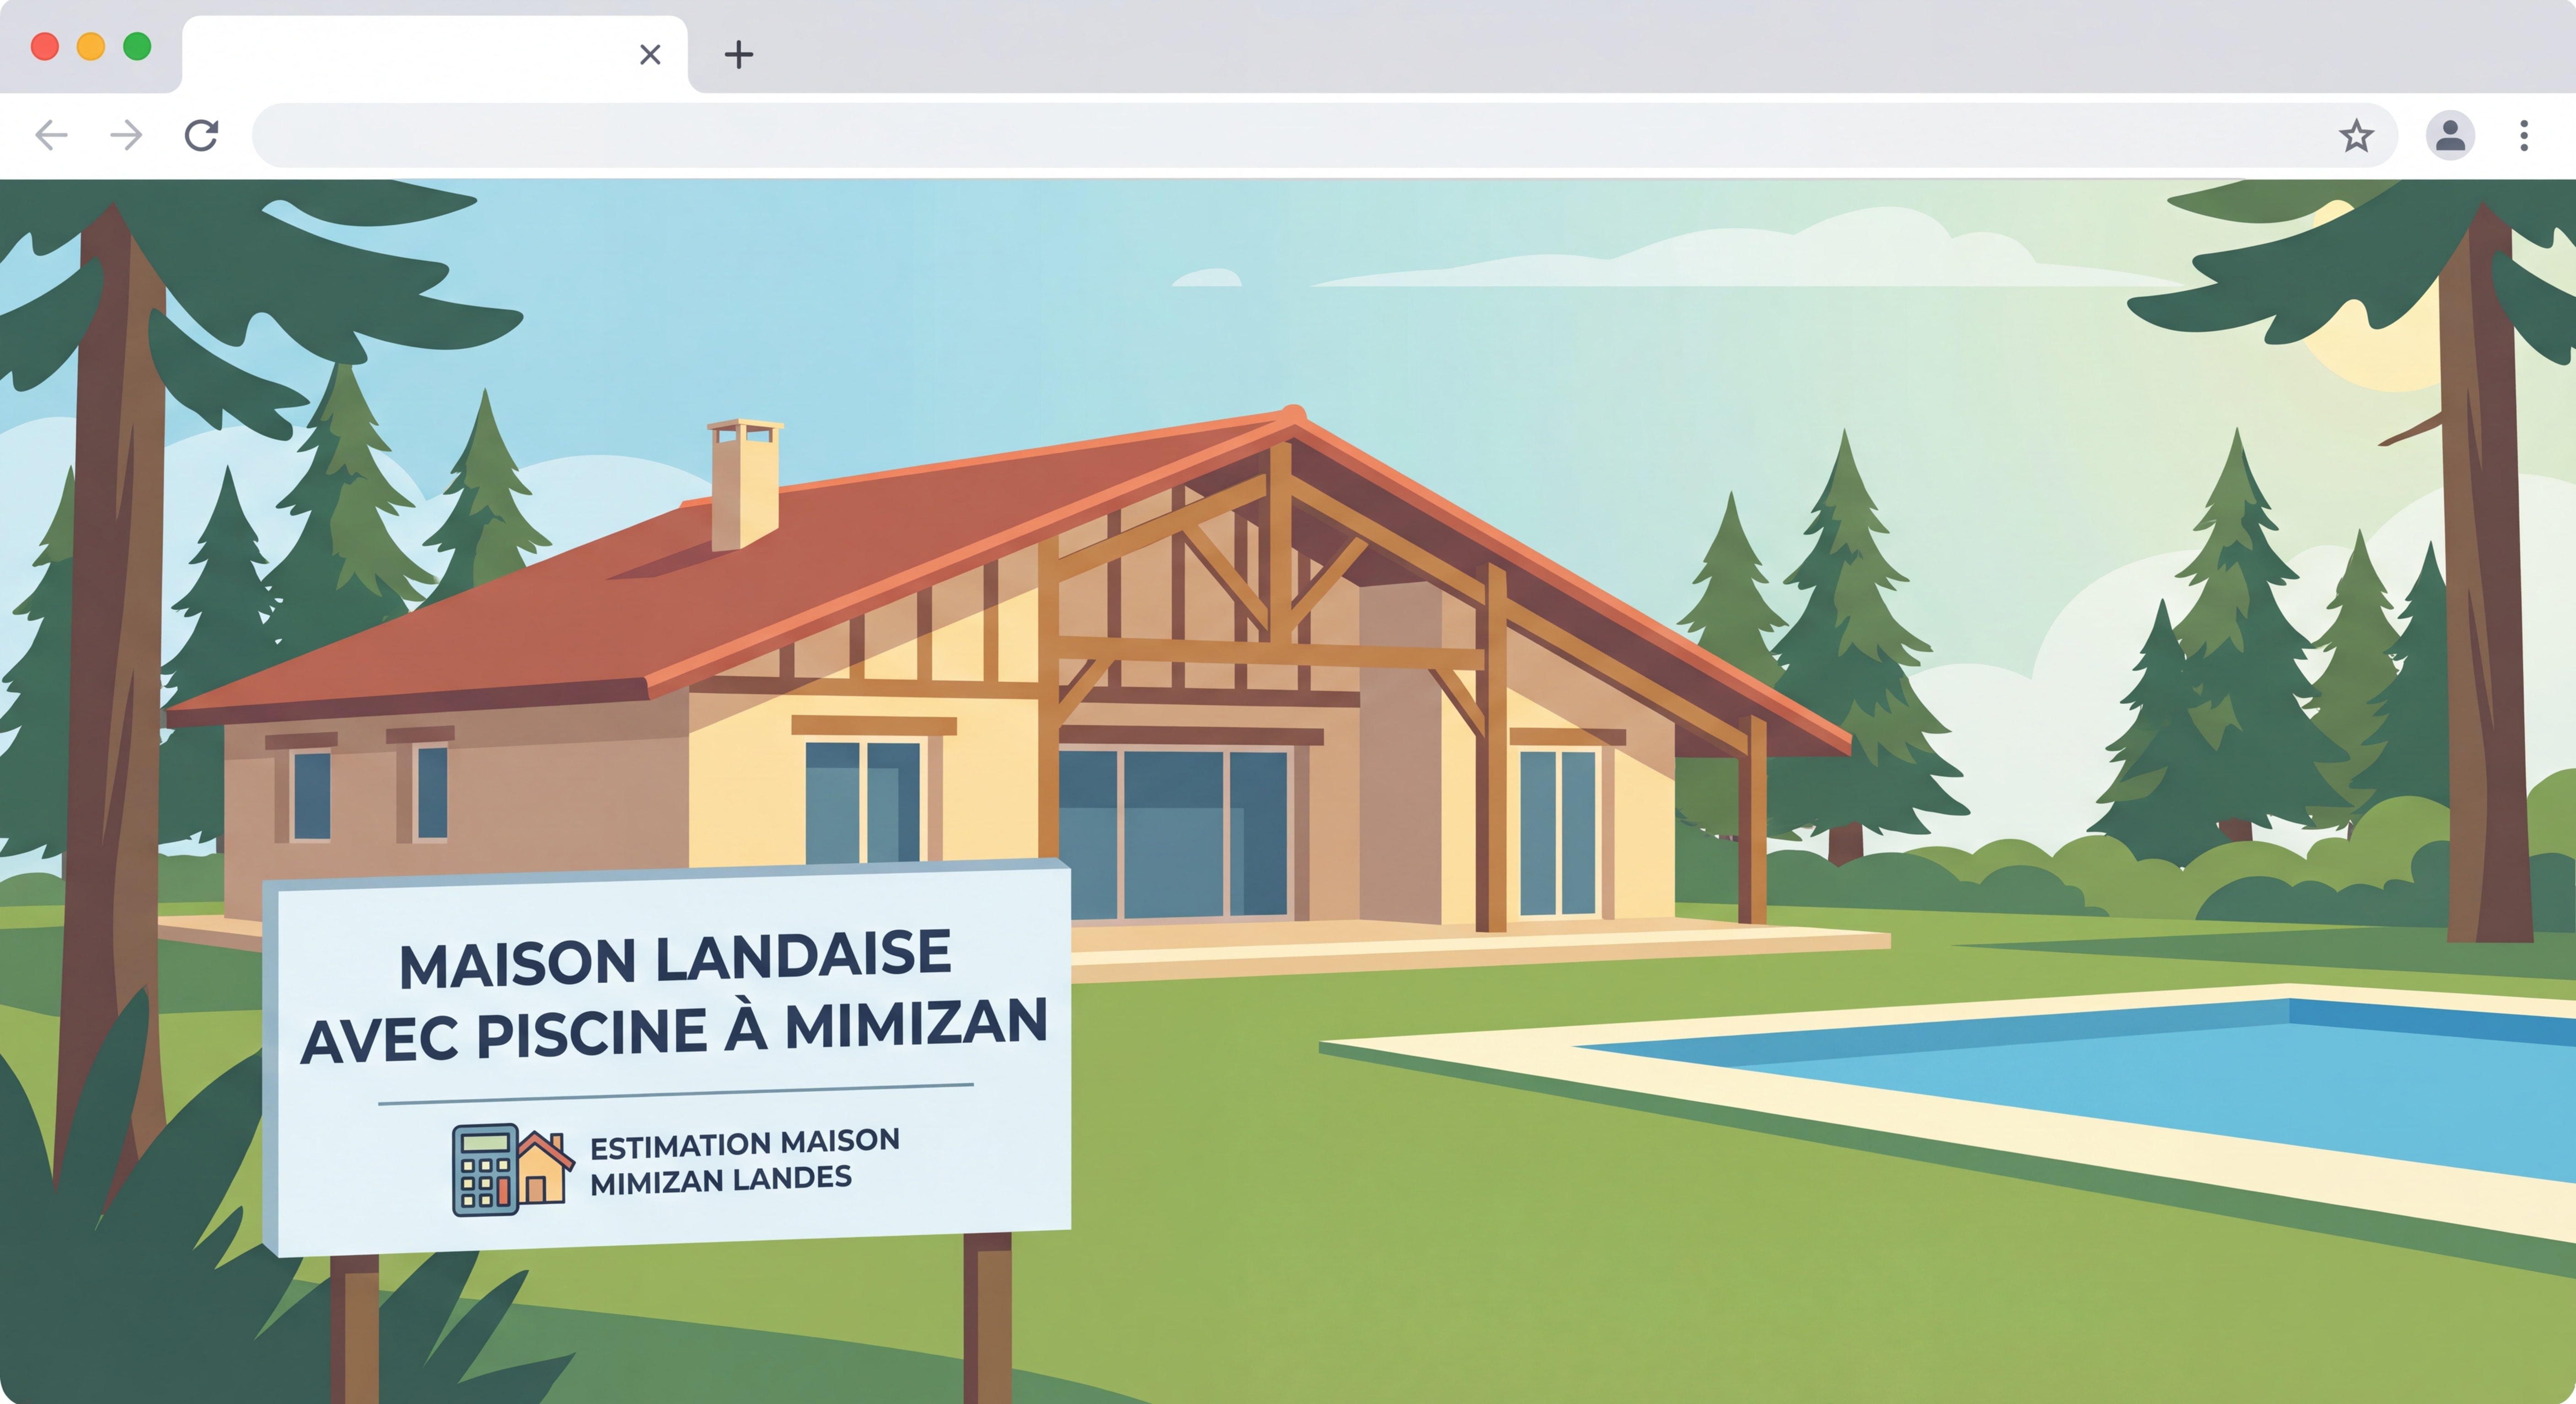
Task: Close the current browser tab
Action: tap(649, 55)
